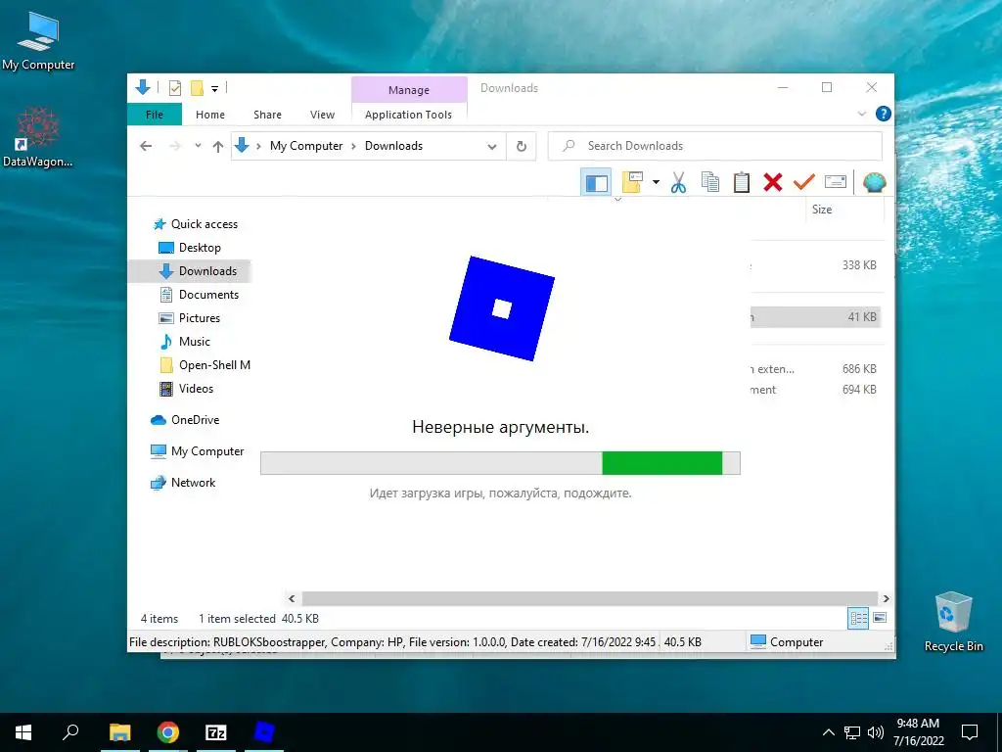Click the blue Help question mark icon

pos(884,114)
